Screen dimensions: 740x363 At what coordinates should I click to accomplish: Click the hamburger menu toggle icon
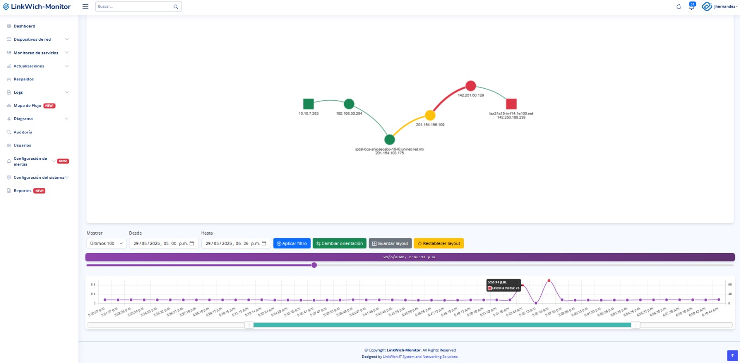point(85,6)
